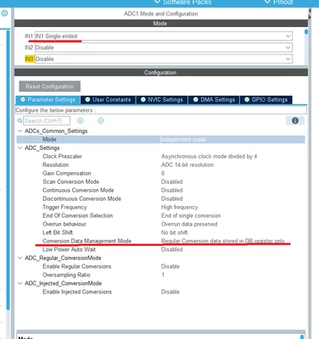Collapse ADC_Settings group
Image resolution: width=319 pixels, height=339 pixels.
pyautogui.click(x=20, y=148)
